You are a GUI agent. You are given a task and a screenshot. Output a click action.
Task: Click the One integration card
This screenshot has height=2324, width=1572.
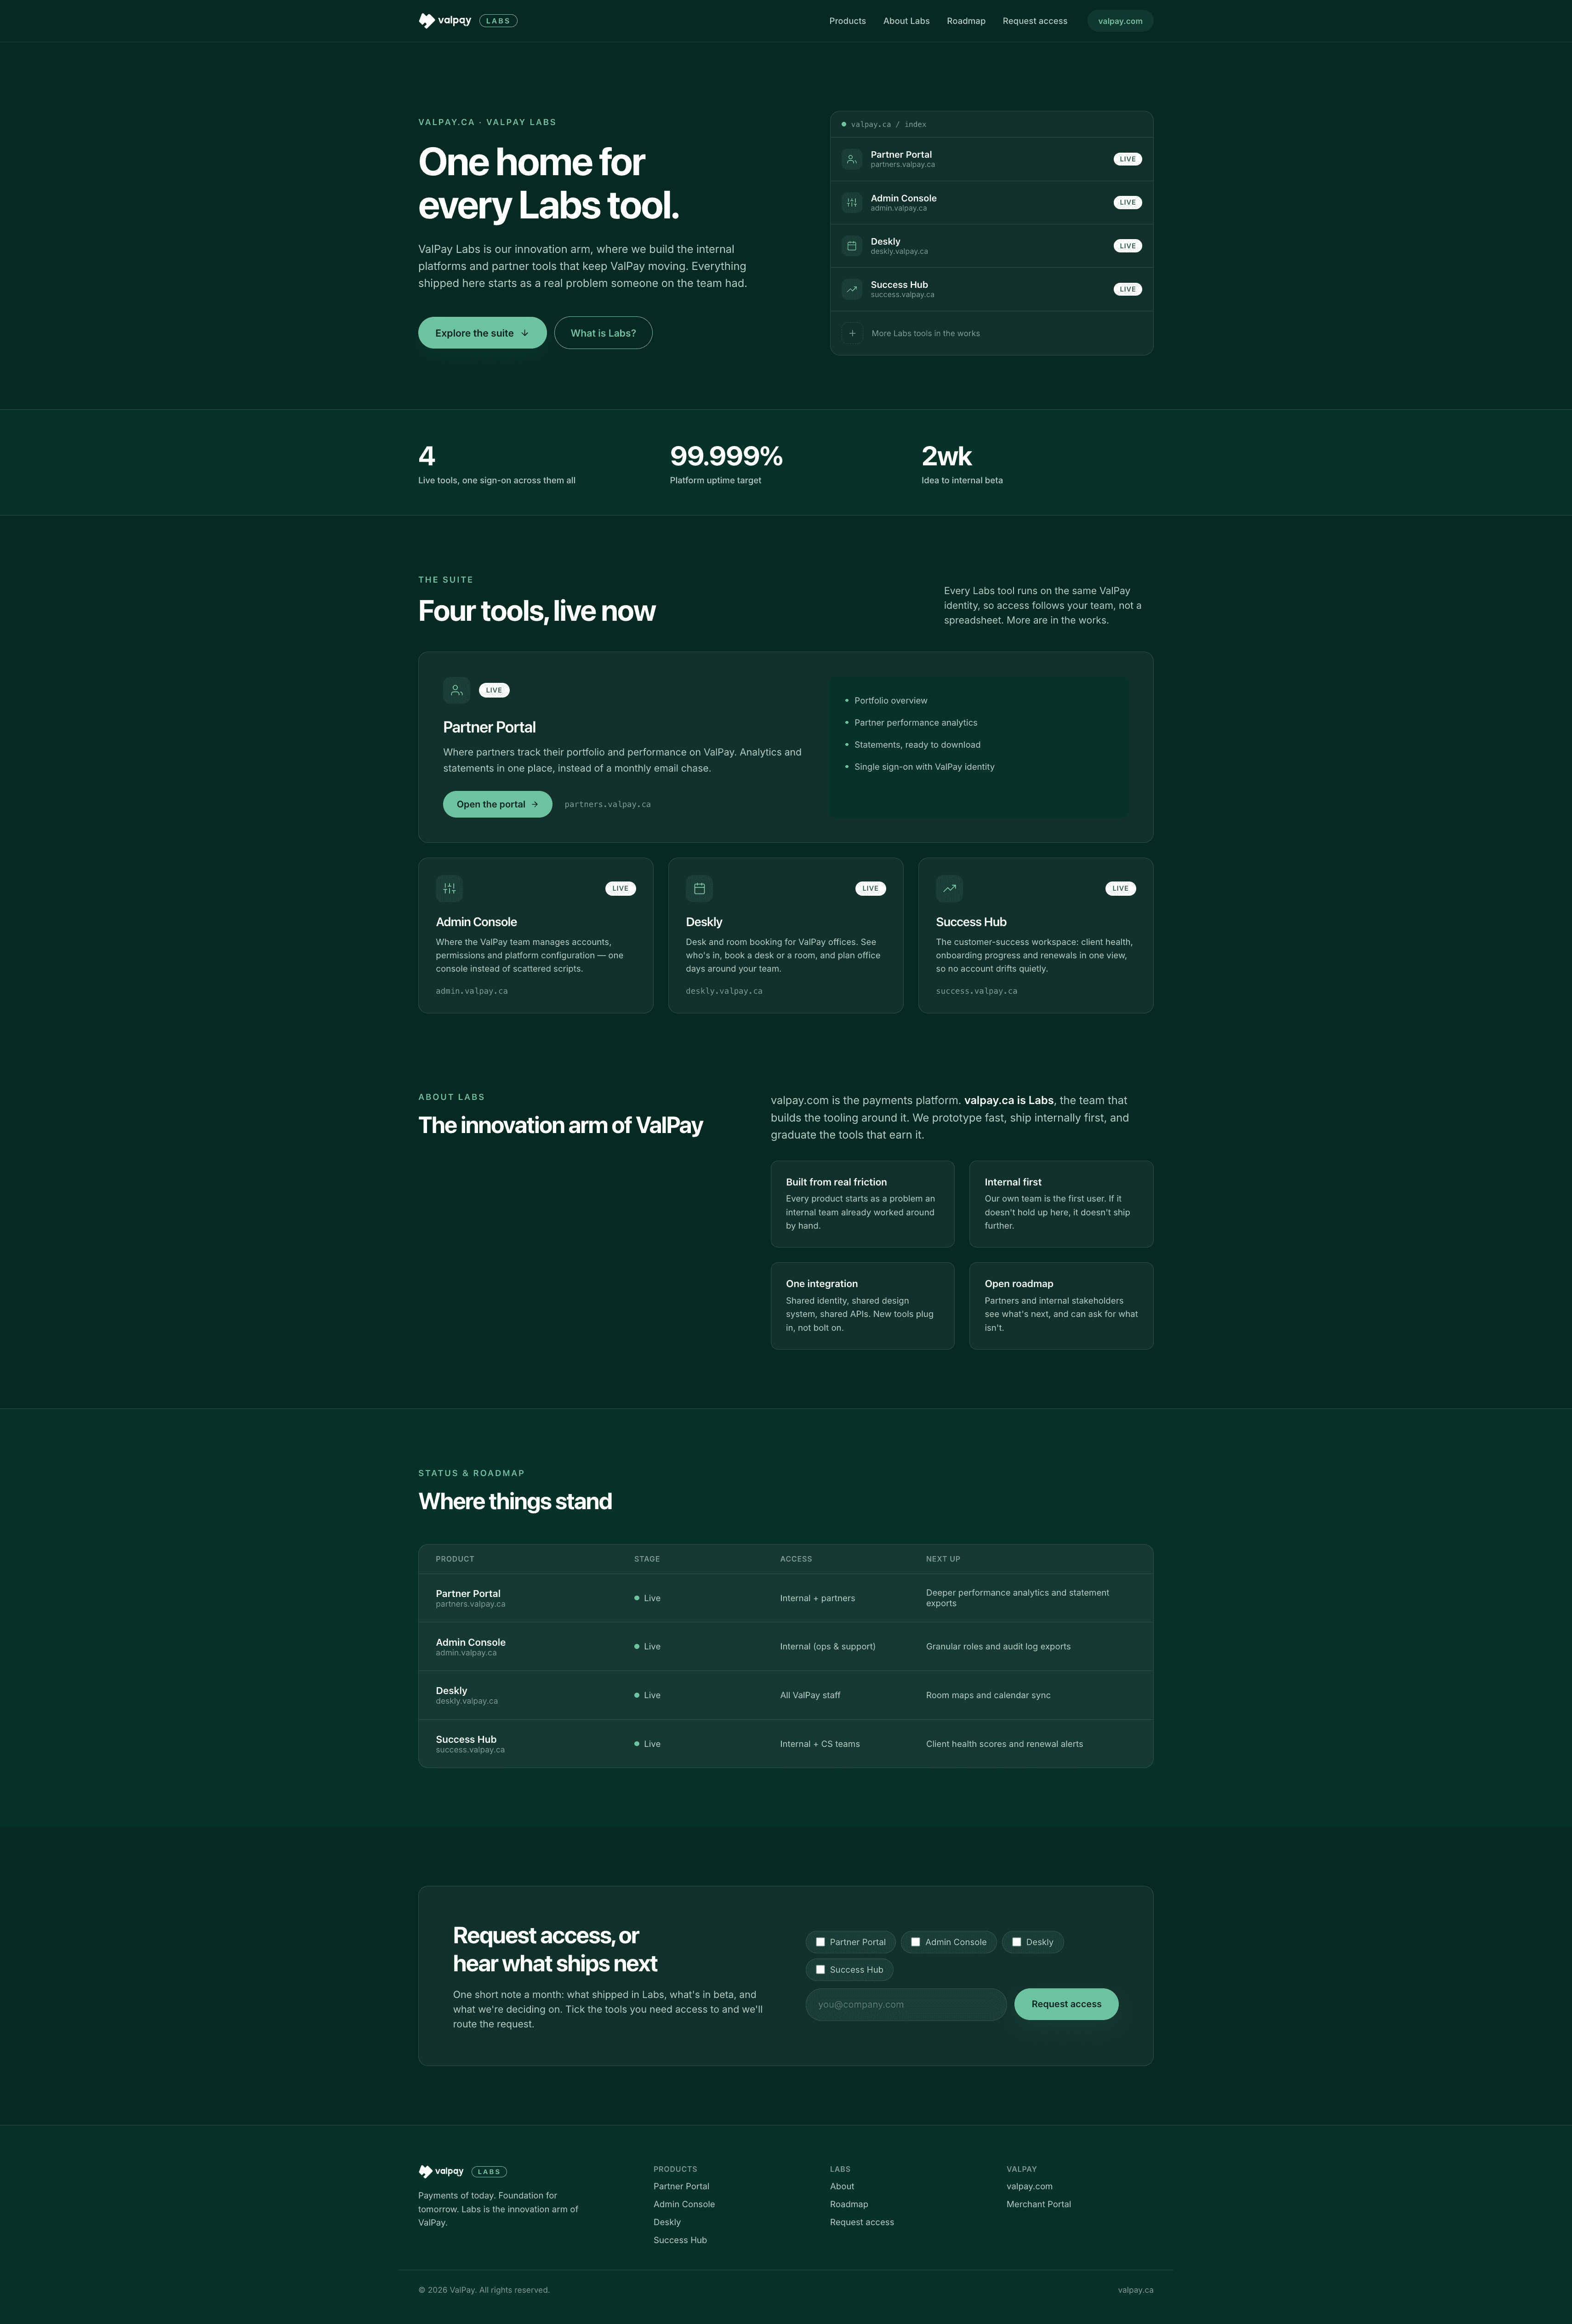tap(862, 1306)
